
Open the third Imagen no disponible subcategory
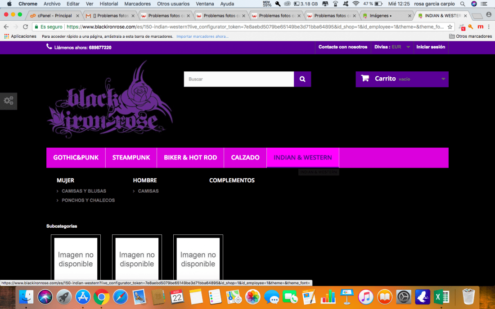198,258
